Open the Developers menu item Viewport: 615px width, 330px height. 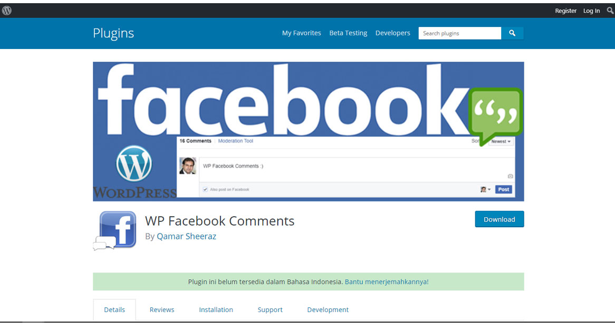pos(392,33)
